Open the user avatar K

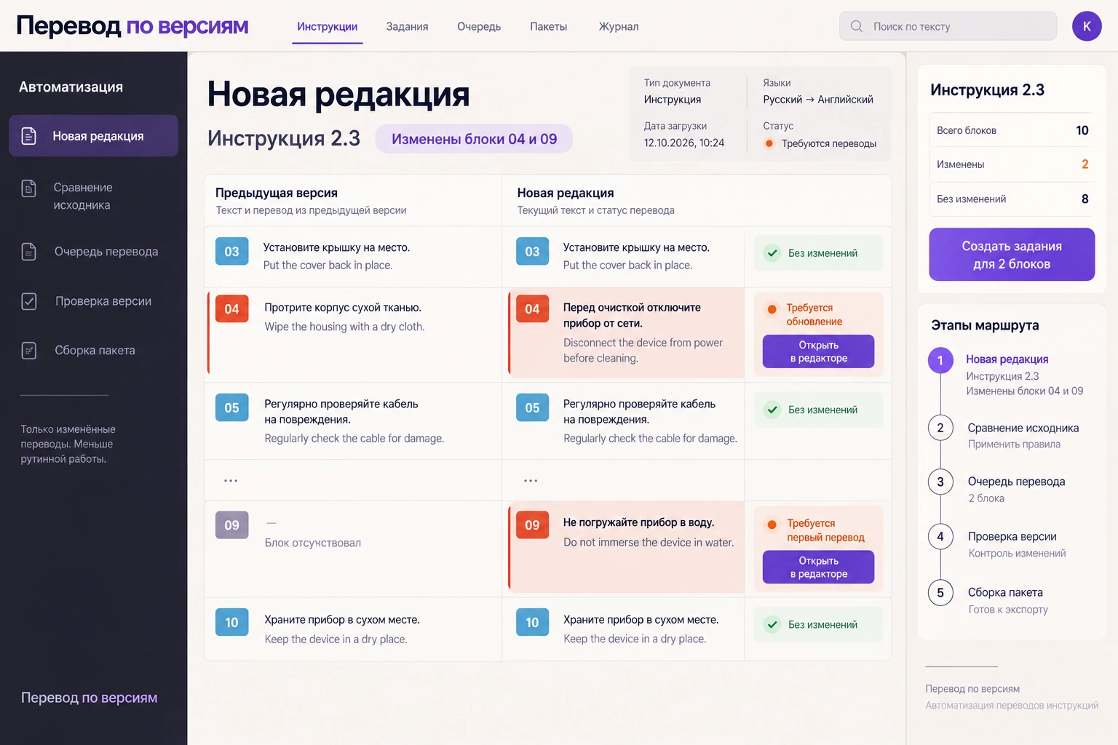(1087, 26)
